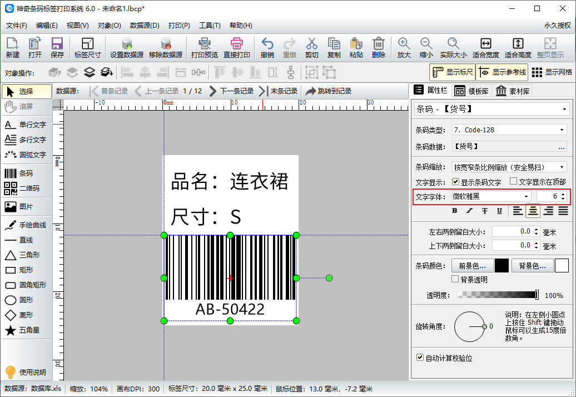Decrease 上下两侧留白大小 margin value

point(537,247)
